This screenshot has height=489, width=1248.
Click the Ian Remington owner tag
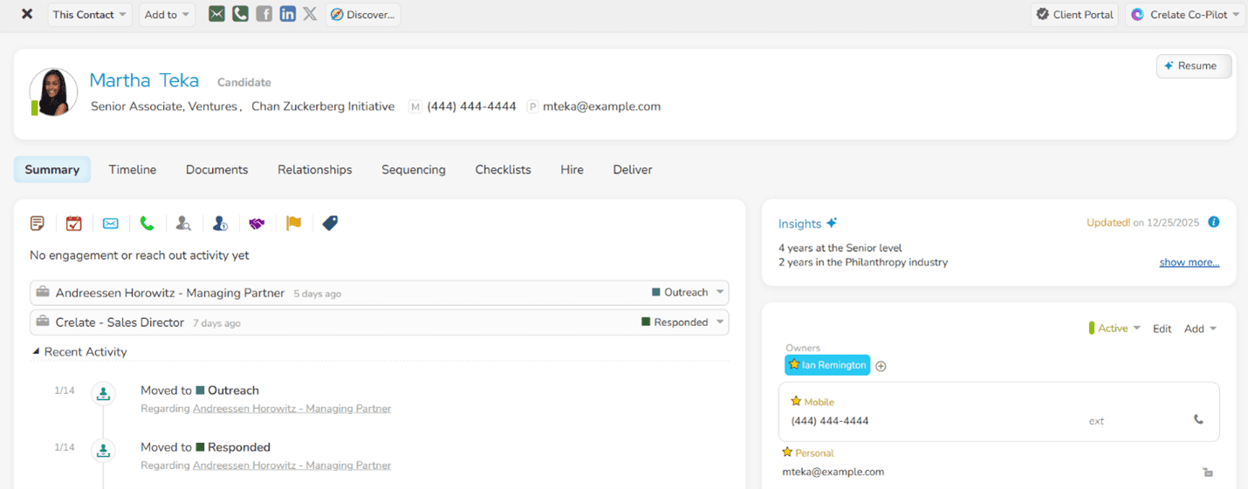827,365
